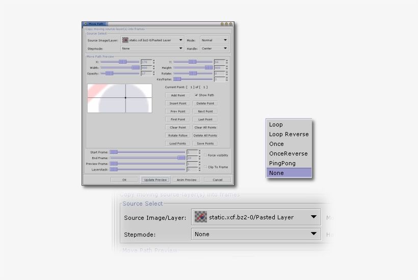Click layer thumbnail icon in enlarged source dropdown
This screenshot has height=280, width=418.
201,217
